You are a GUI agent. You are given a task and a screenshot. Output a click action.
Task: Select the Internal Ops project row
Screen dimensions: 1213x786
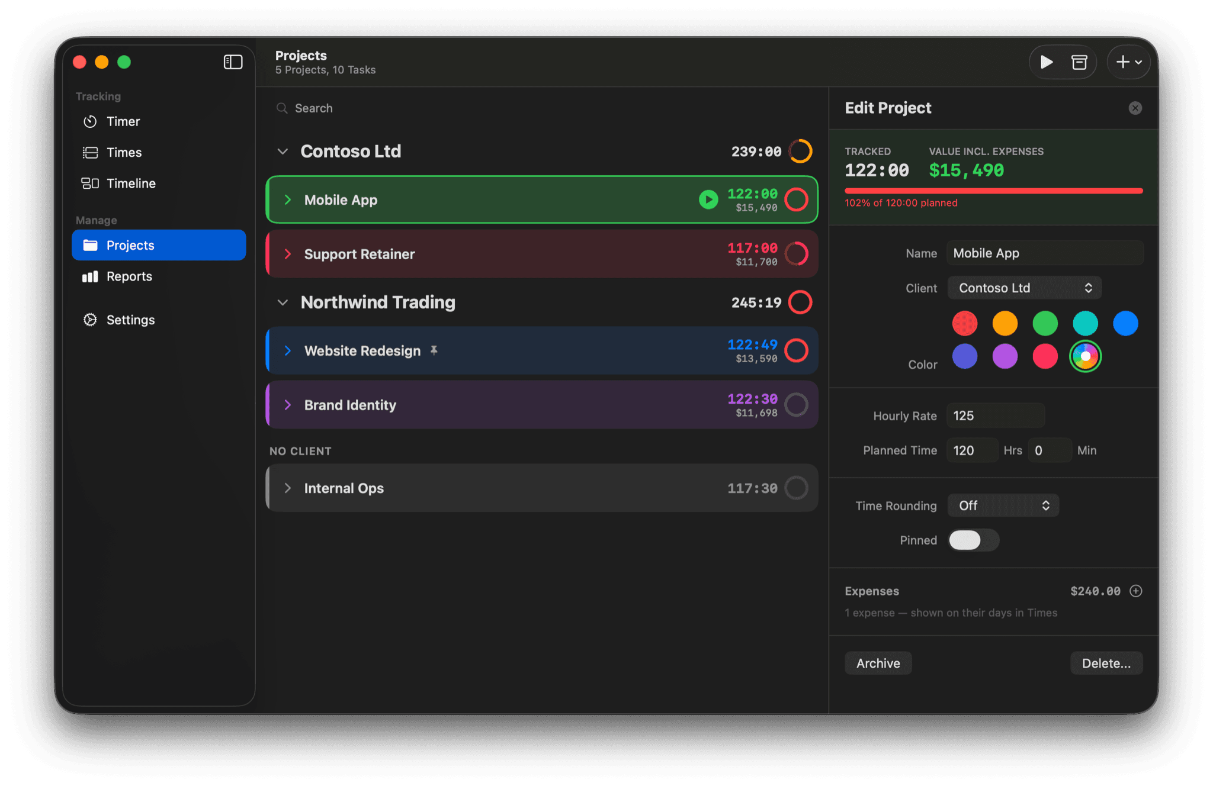click(542, 488)
